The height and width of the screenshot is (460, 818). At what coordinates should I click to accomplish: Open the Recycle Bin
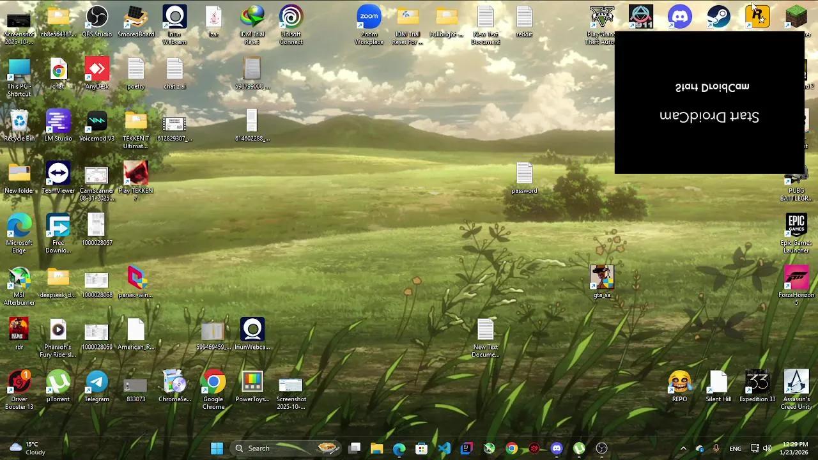[19, 121]
